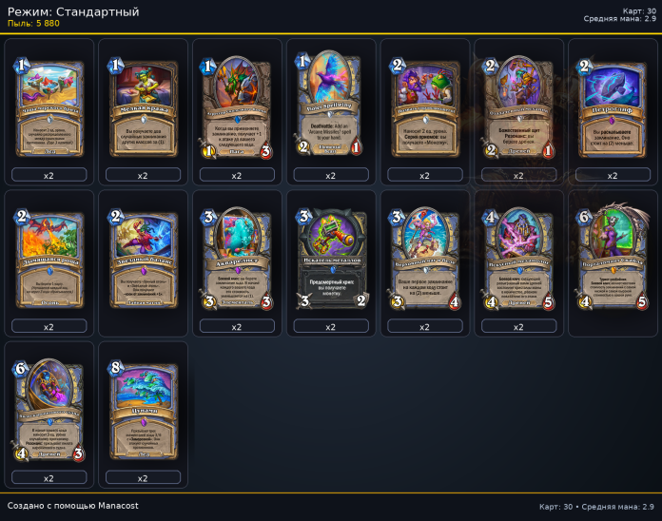Pick the Дышащая роща dragon-fire card
This screenshot has width=662, height=521.
[x=49, y=259]
